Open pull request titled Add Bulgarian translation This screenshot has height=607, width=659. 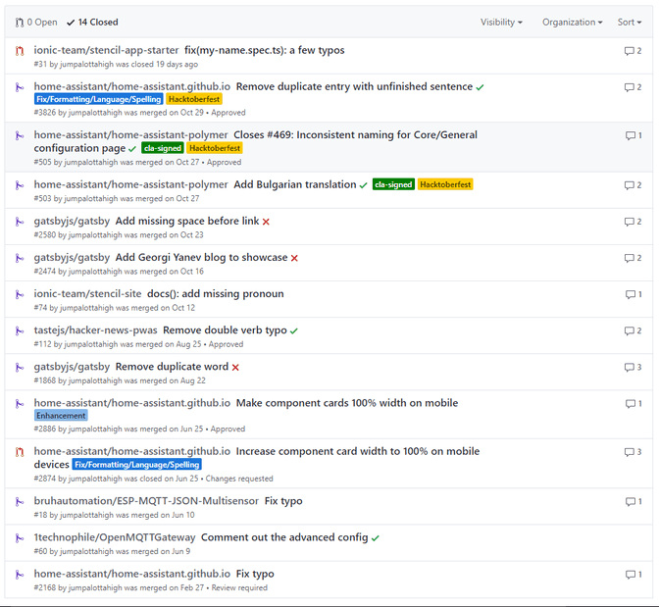[294, 184]
